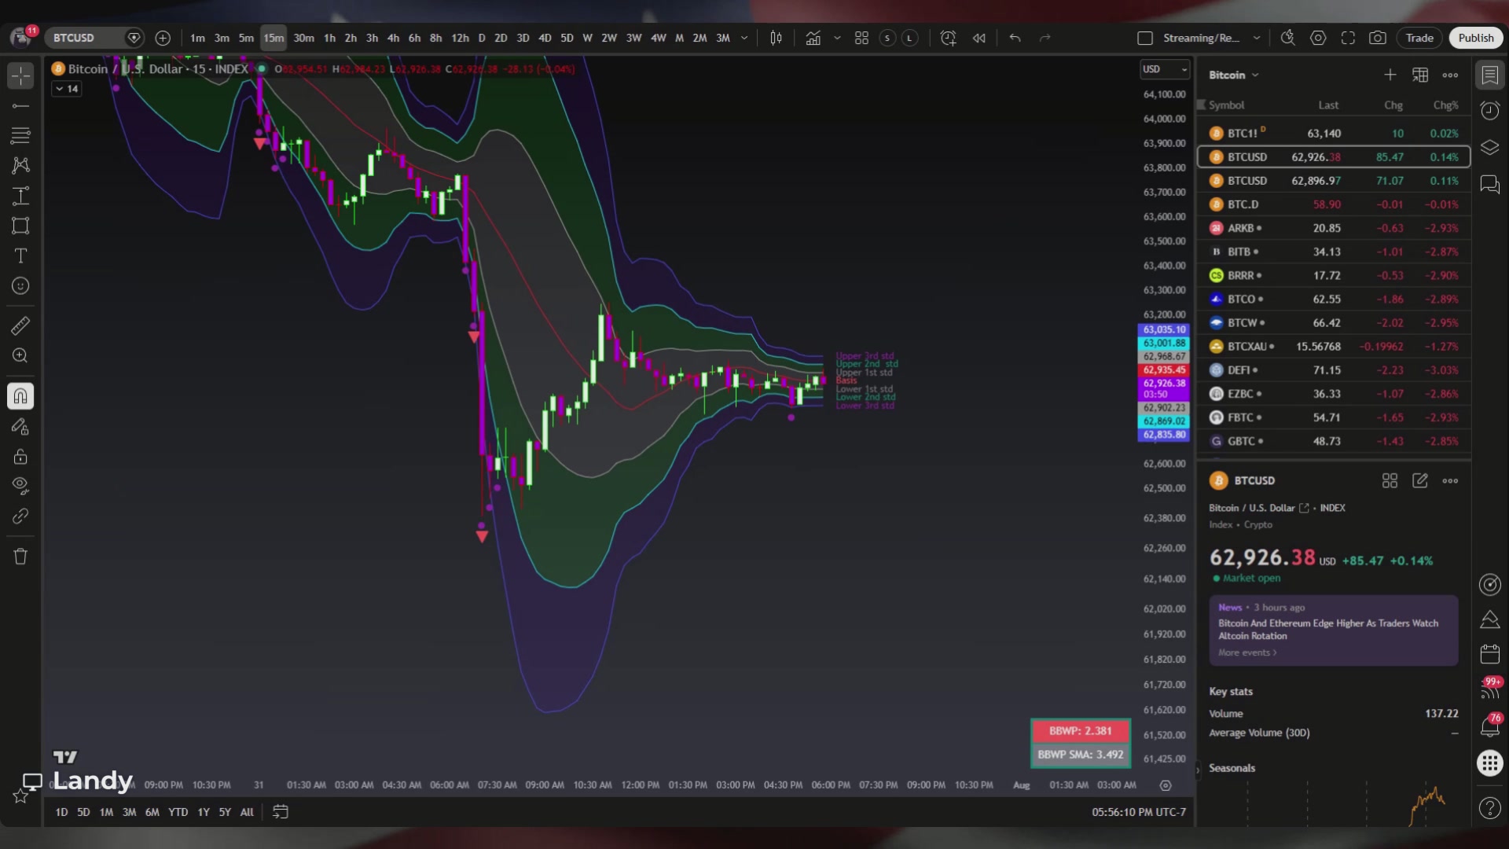
Task: Toggle hide all drawings eye icon
Action: click(x=20, y=486)
